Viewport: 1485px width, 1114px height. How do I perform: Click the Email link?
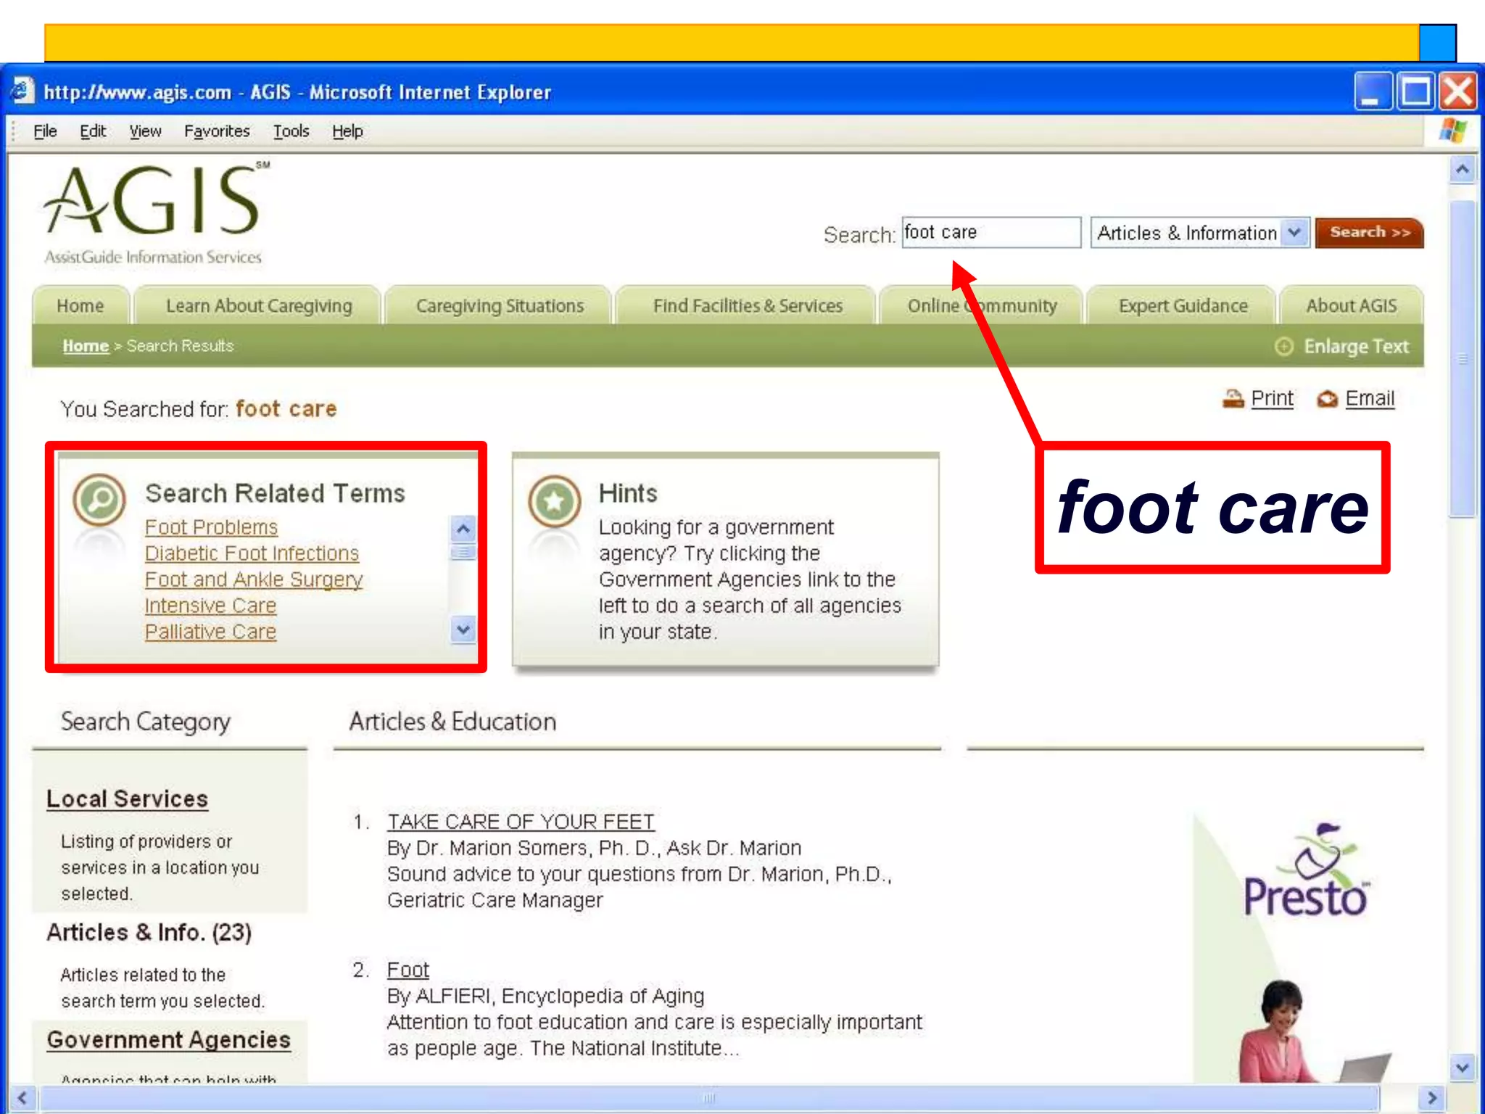tap(1370, 398)
